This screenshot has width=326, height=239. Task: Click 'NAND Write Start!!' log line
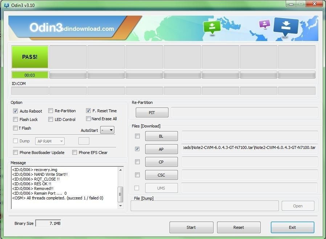[40, 174]
